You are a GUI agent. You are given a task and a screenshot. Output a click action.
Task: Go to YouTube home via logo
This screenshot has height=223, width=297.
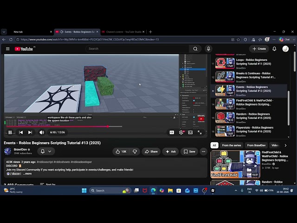[x=24, y=49]
